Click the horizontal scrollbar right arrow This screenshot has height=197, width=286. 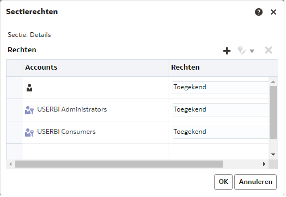[x=264, y=164]
